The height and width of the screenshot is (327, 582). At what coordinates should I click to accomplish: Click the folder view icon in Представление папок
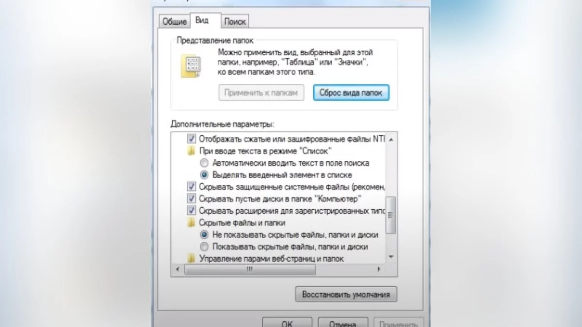click(x=190, y=66)
